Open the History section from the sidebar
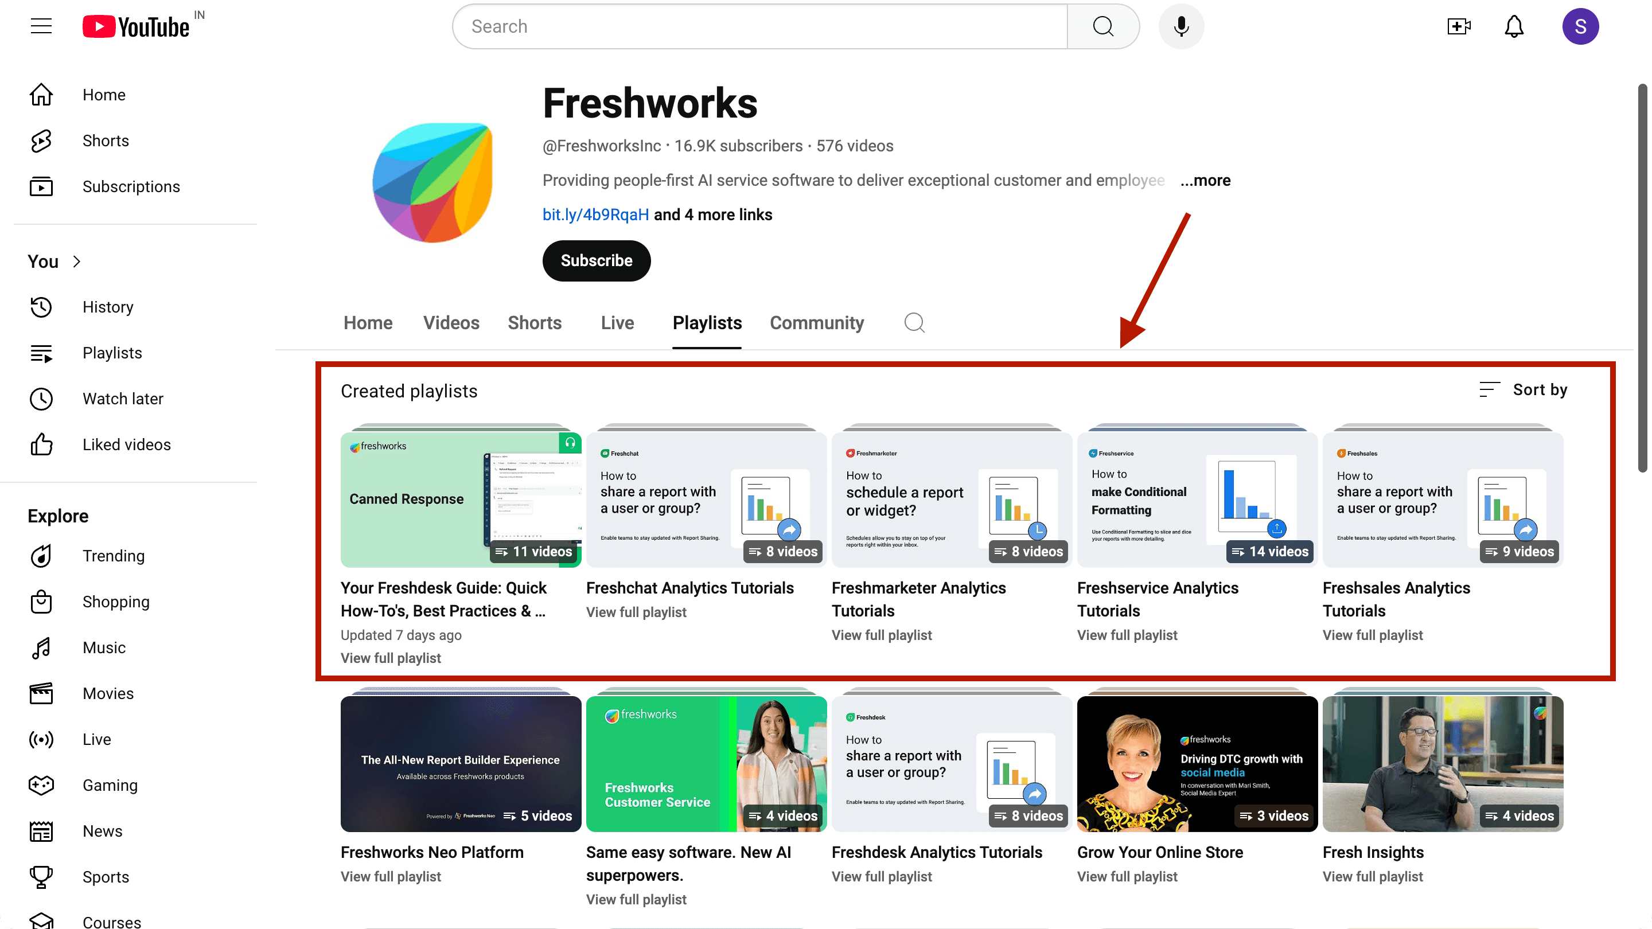This screenshot has width=1652, height=929. click(x=108, y=306)
